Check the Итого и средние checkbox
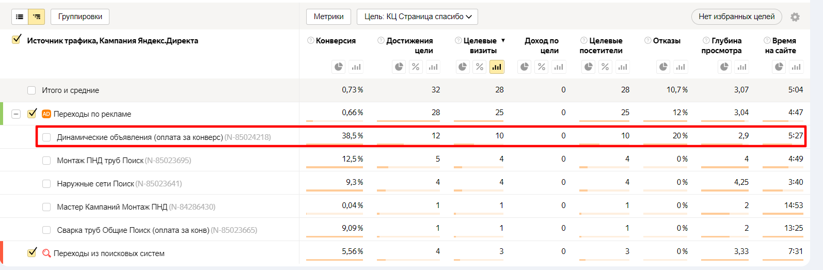Image resolution: width=823 pixels, height=270 pixels. (x=31, y=90)
